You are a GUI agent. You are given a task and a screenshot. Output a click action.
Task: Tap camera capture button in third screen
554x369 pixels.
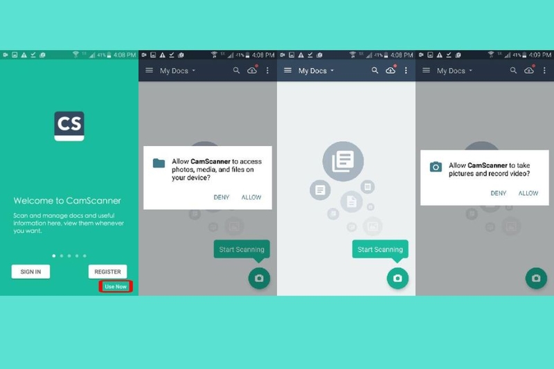pos(397,278)
